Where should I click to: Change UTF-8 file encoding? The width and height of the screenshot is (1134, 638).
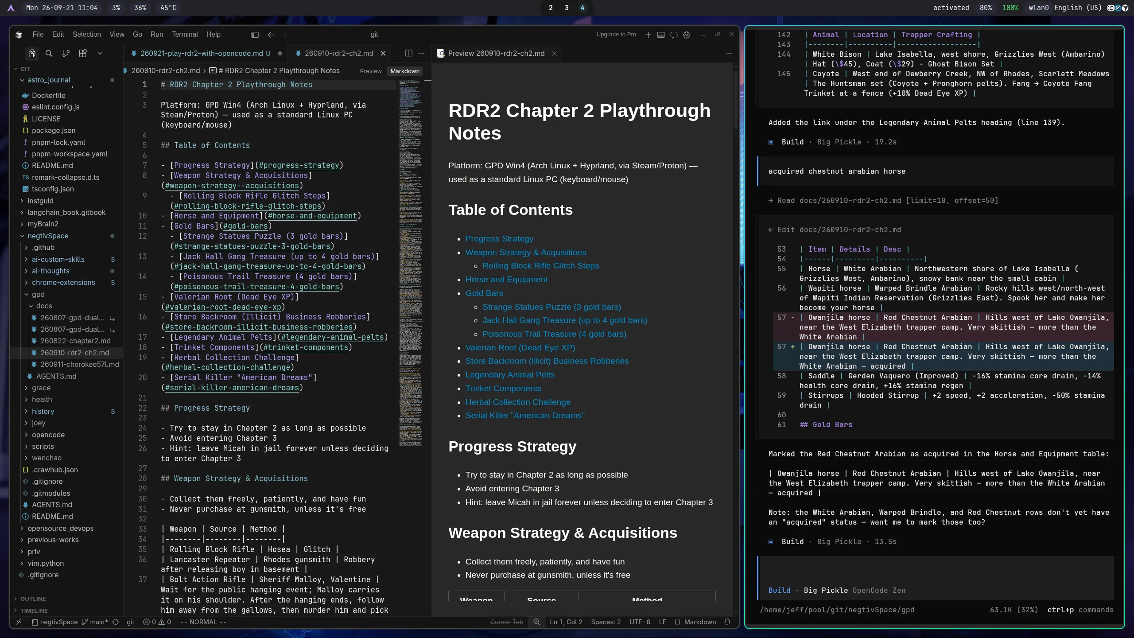coord(640,622)
